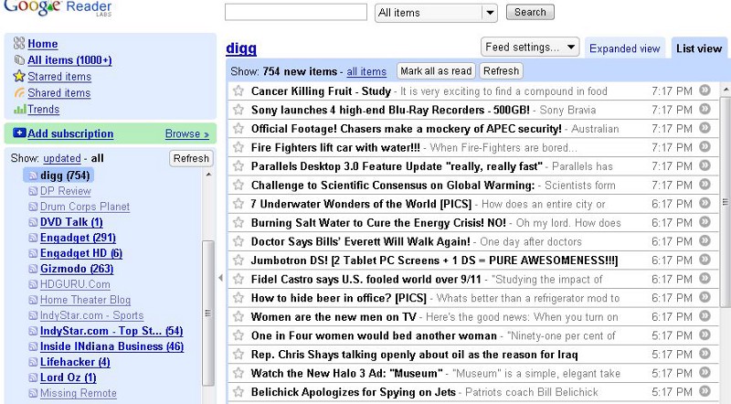
Task: Star the Cancer Killing Fruit item
Action: click(238, 91)
